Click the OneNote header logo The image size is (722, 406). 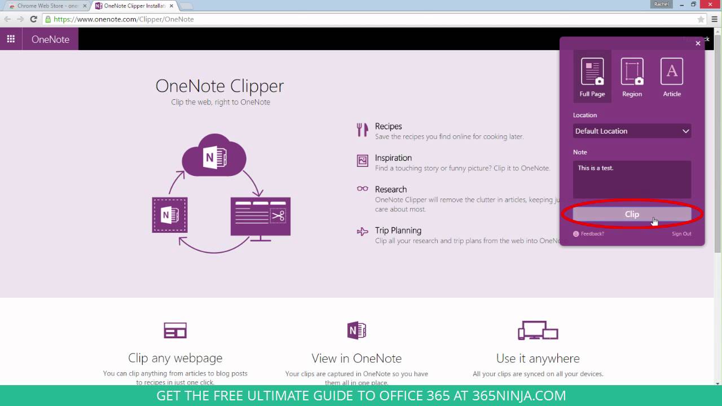tap(50, 39)
